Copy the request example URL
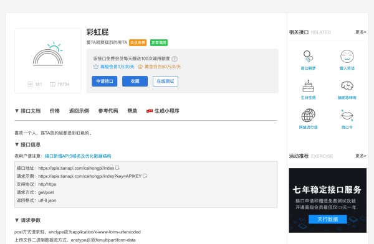The width and height of the screenshot is (374, 244). (x=145, y=176)
